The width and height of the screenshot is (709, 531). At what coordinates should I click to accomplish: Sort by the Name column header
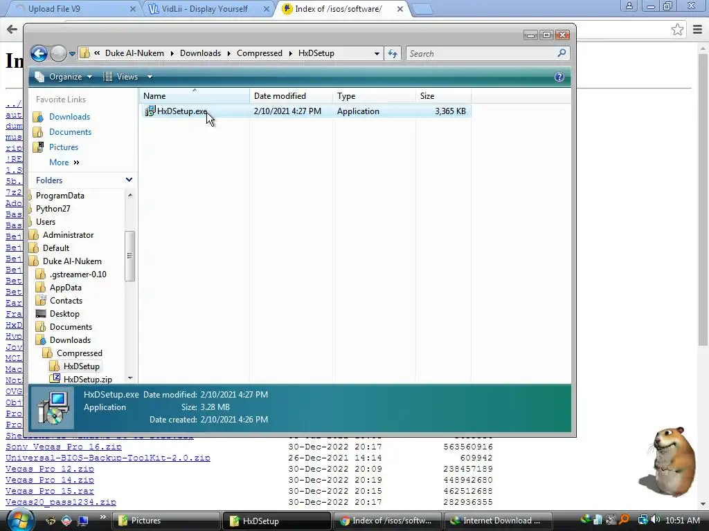195,96
